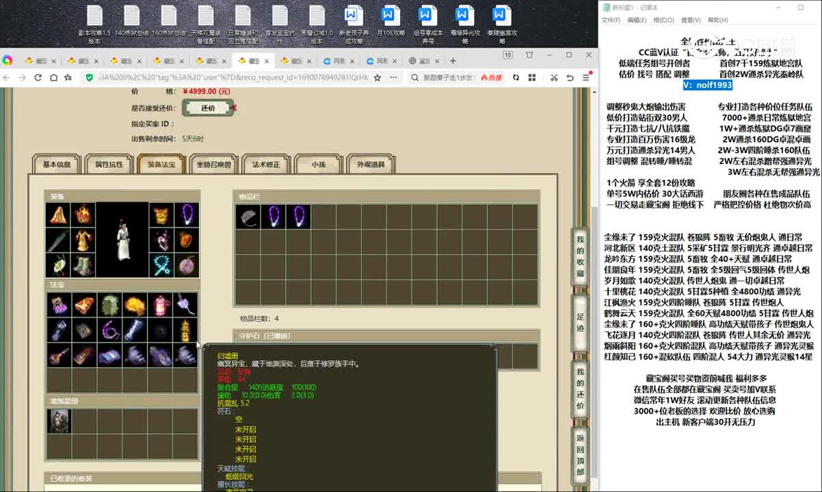This screenshot has height=492, width=822.
Task: Open the 我的还价 side button
Action: coord(580,389)
